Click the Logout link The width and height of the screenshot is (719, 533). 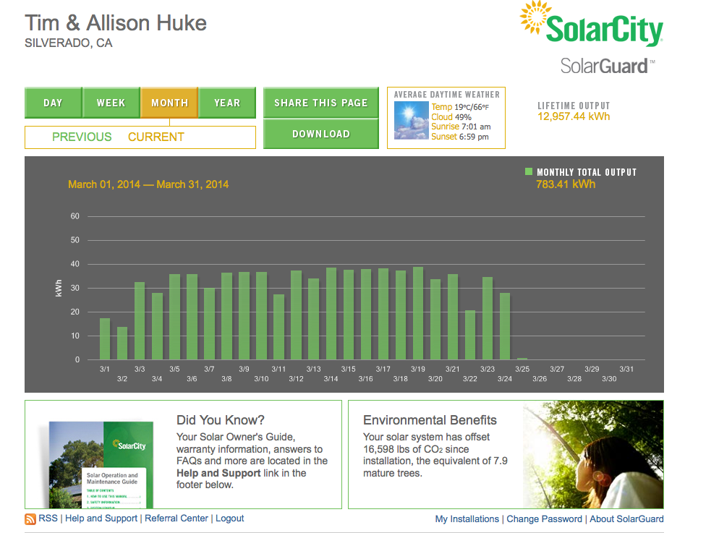[x=230, y=519]
